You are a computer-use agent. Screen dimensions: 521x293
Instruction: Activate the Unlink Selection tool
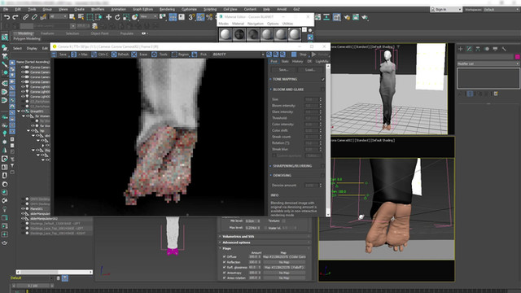click(34, 17)
